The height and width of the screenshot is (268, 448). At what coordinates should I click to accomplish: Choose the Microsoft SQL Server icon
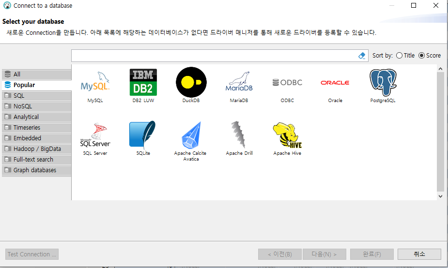click(x=95, y=135)
